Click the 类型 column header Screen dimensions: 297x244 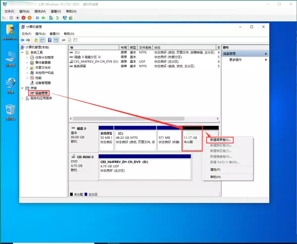coord(133,48)
